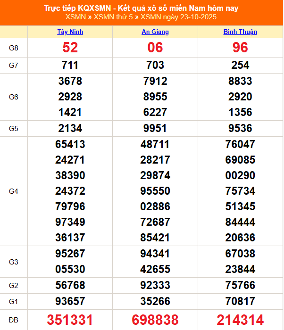Click Tây Ninh G8 number 52
Image resolution: width=284 pixels, height=330 pixels.
pos(70,48)
